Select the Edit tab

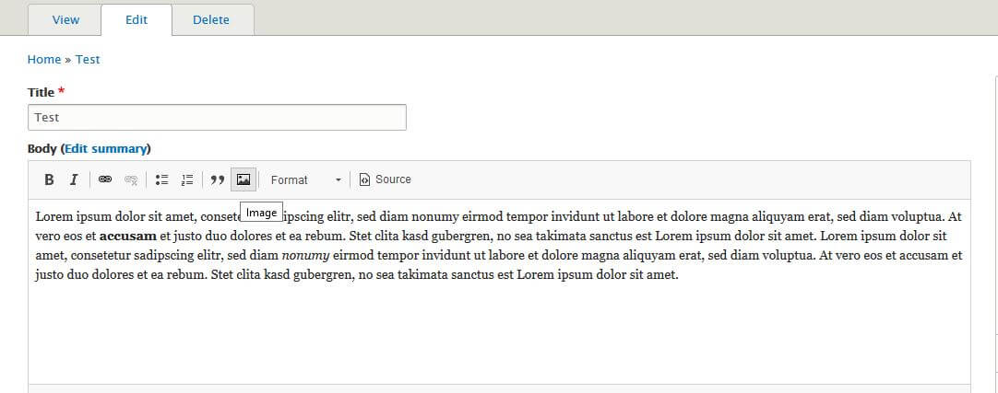click(137, 19)
